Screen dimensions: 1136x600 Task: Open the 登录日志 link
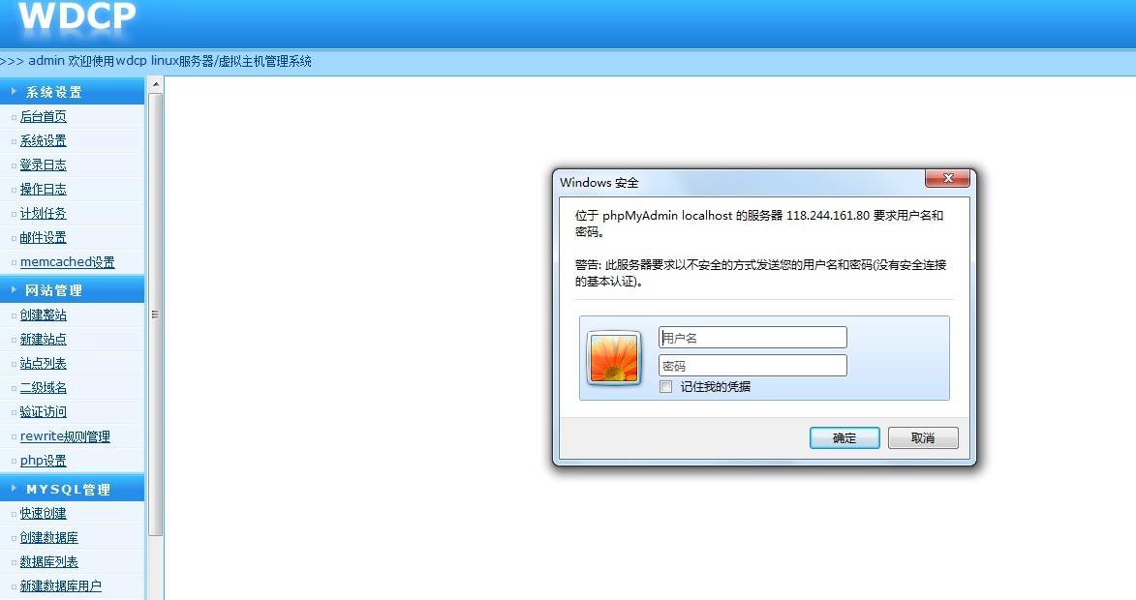pyautogui.click(x=44, y=165)
